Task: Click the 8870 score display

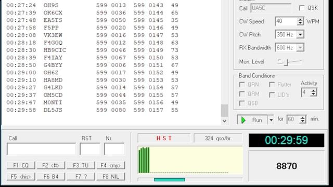Action: 287,166
